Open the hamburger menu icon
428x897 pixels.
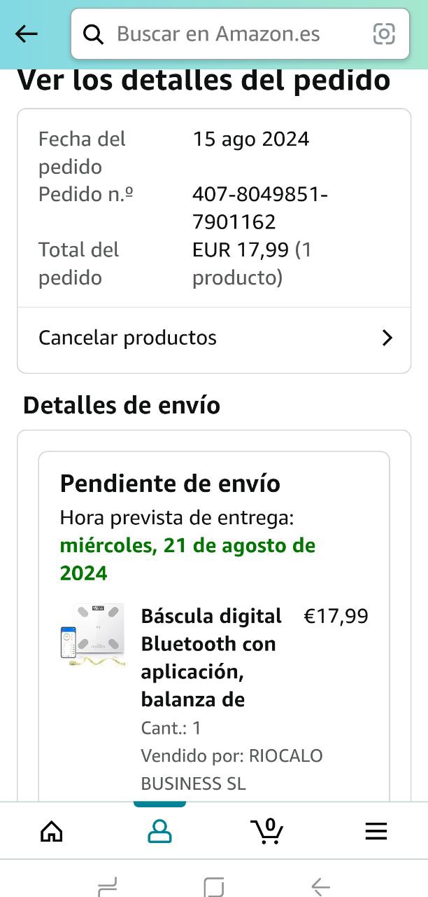click(x=376, y=832)
